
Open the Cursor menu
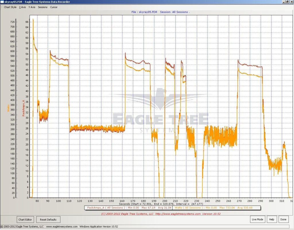click(x=54, y=7)
